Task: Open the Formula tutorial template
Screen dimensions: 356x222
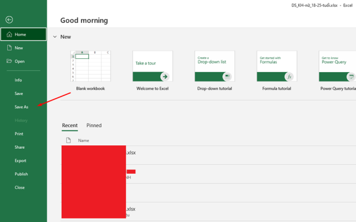Action: click(277, 66)
